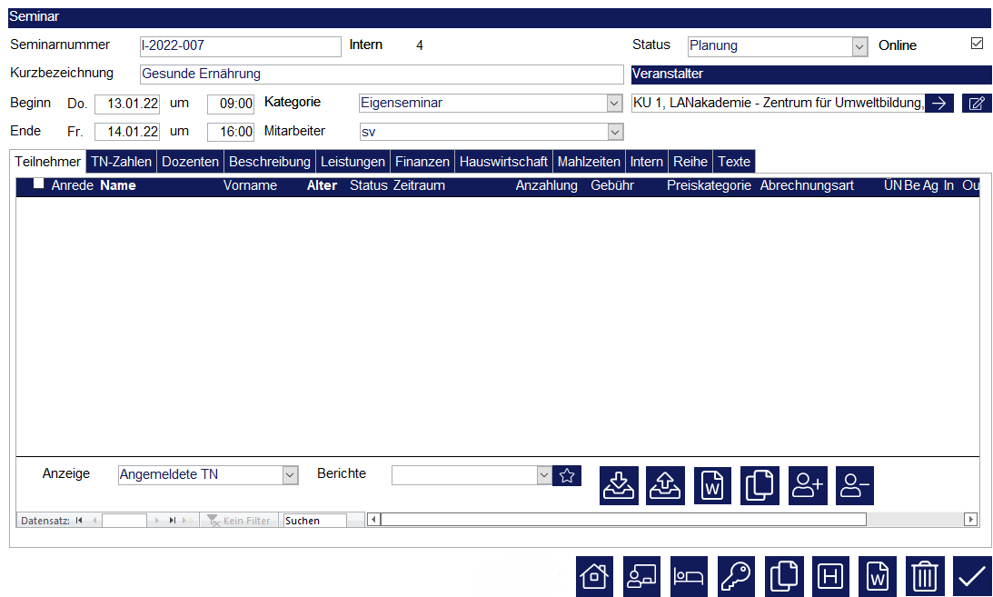Click the trash delete icon
The width and height of the screenshot is (993, 597).
[x=925, y=577]
